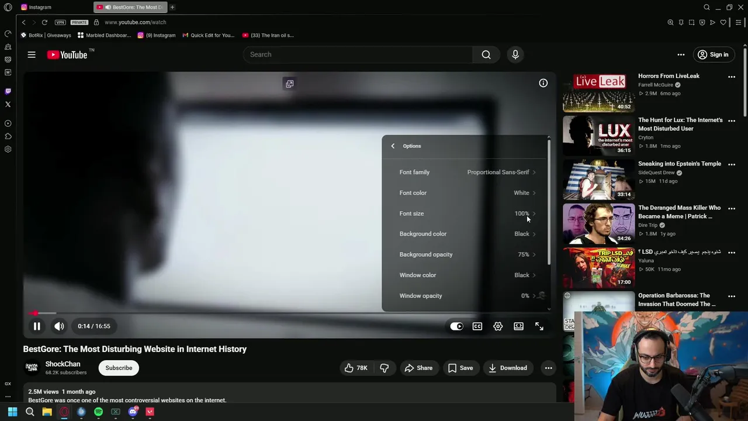This screenshot has height=421, width=748.
Task: Subscribe to ShockChan channel
Action: tap(119, 368)
